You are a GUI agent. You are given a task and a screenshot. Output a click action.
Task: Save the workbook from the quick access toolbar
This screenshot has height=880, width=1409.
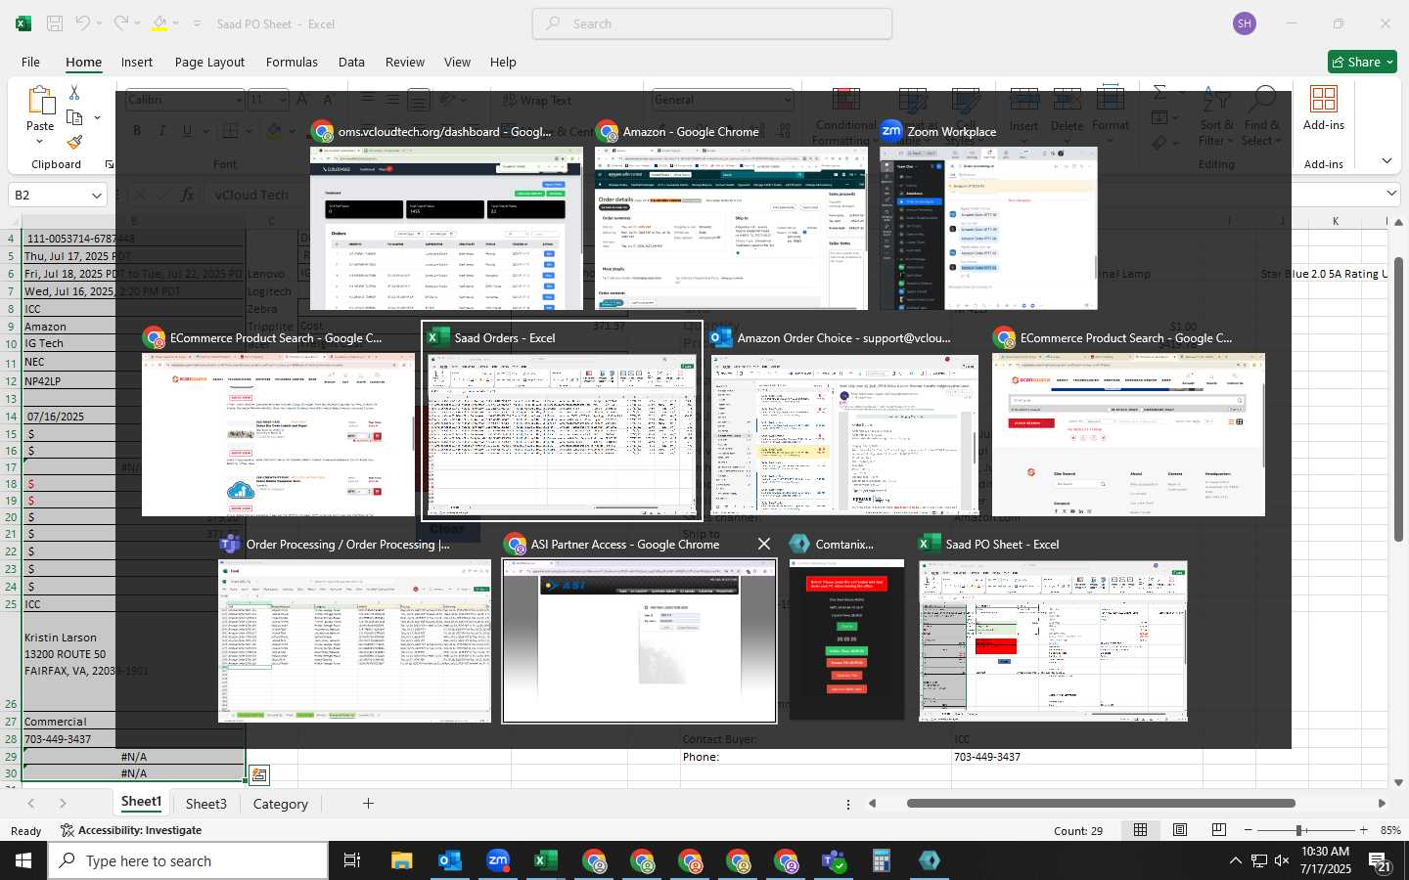point(55,23)
